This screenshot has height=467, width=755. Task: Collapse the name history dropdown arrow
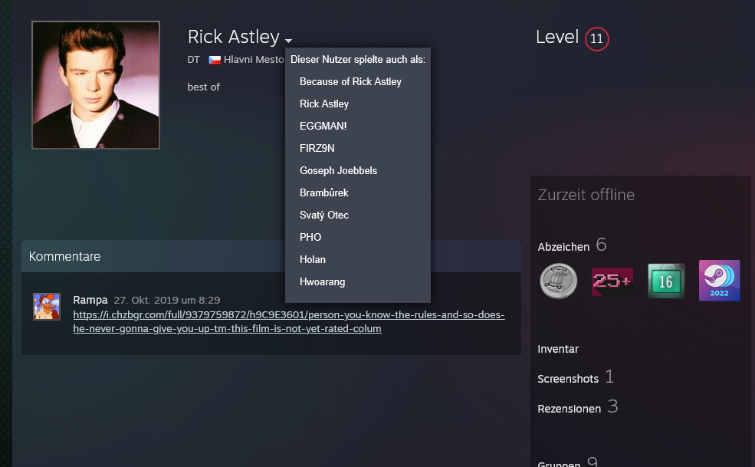[x=288, y=40]
